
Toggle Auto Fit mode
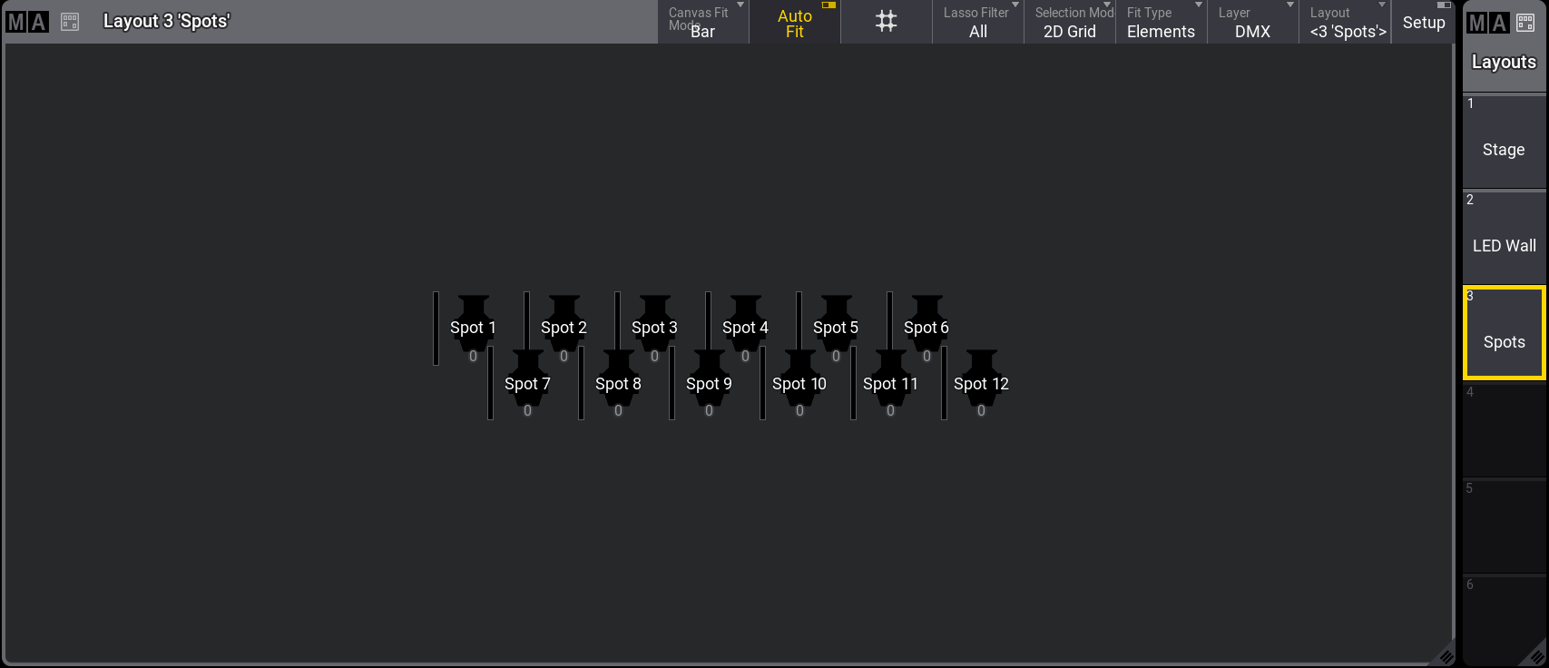click(795, 23)
